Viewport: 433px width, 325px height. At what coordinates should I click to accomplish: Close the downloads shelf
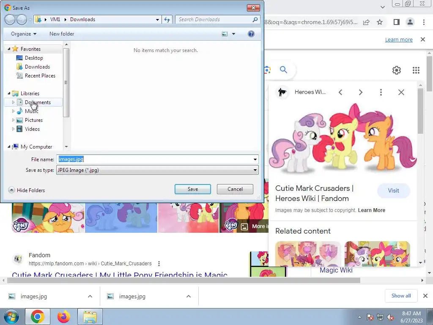[425, 296]
